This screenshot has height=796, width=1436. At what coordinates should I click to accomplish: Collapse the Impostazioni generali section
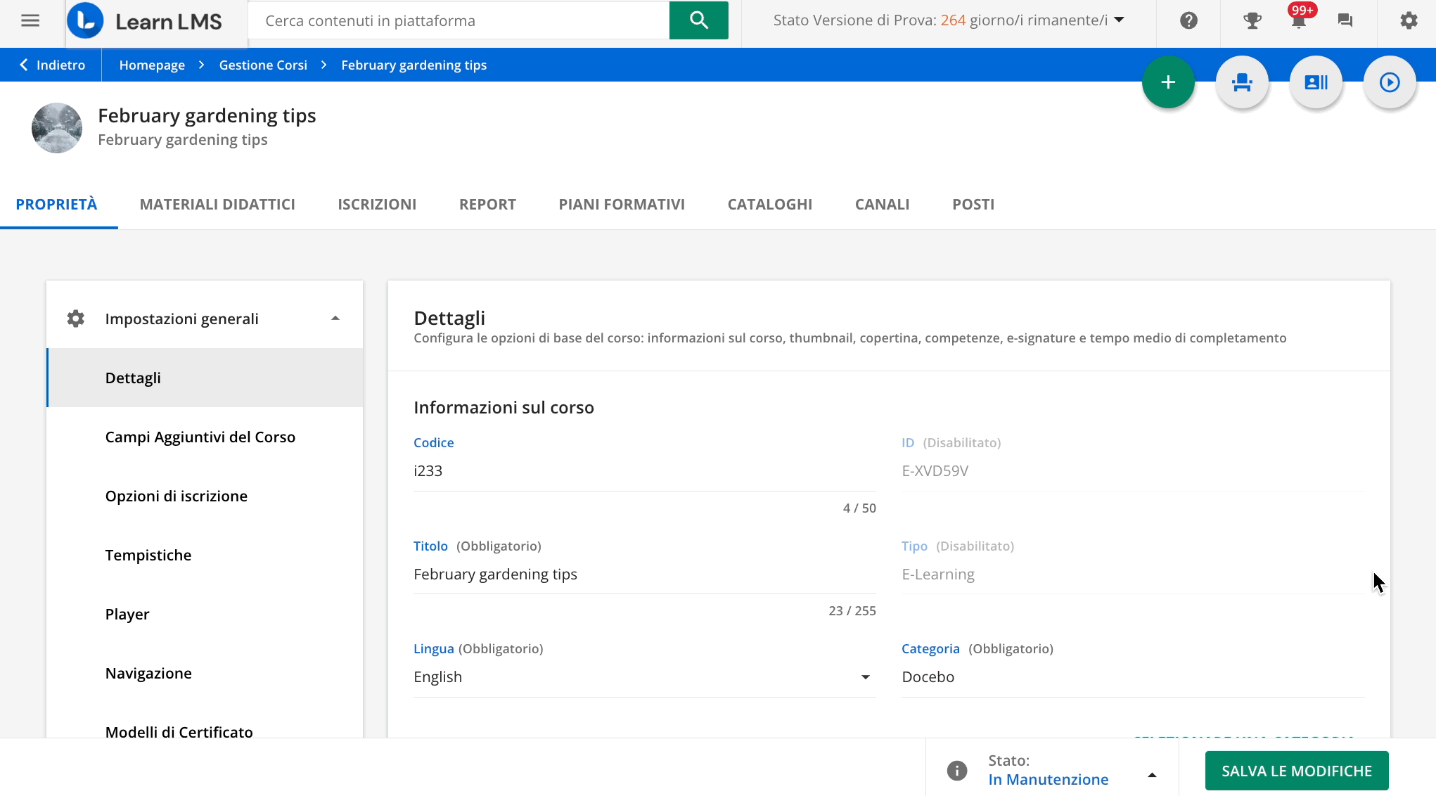click(x=335, y=319)
